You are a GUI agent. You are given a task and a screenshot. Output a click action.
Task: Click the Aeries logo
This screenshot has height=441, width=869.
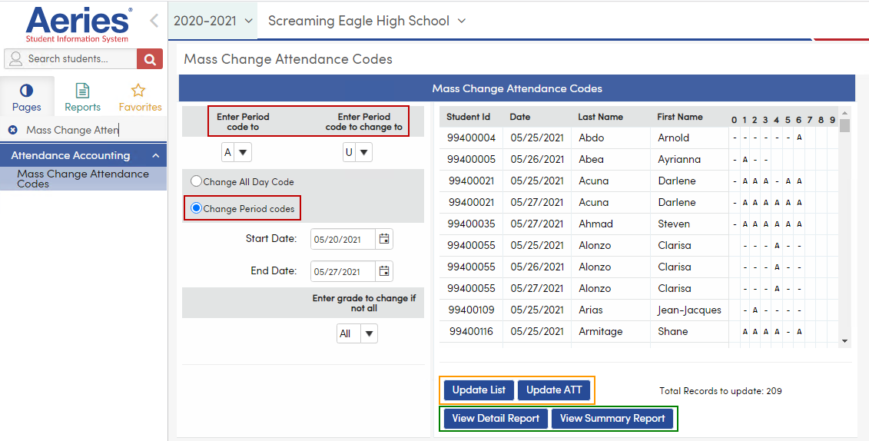78,25
